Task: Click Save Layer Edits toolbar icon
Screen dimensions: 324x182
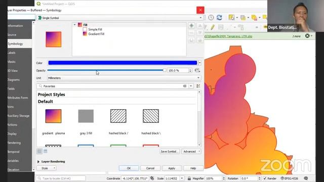Action: pos(221,27)
